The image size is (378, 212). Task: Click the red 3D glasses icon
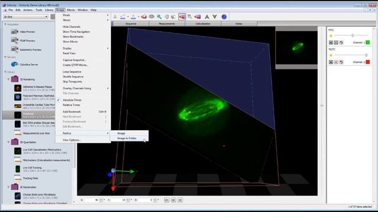click(144, 17)
